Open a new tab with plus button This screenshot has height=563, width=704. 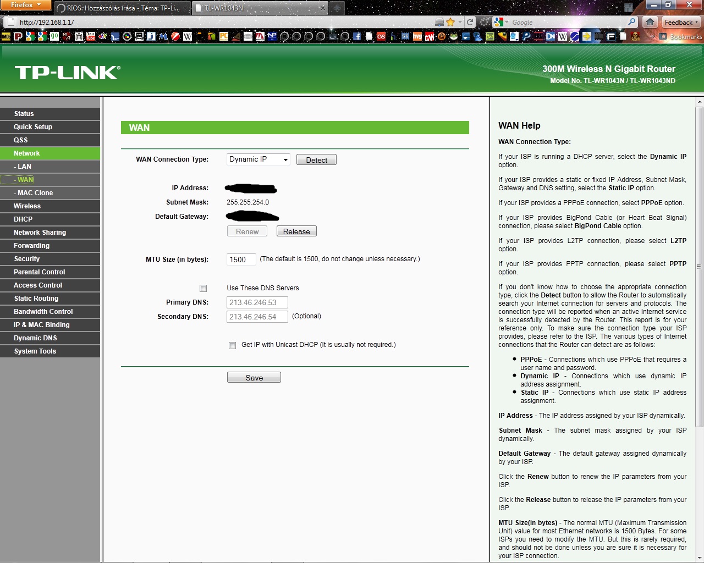tap(337, 8)
